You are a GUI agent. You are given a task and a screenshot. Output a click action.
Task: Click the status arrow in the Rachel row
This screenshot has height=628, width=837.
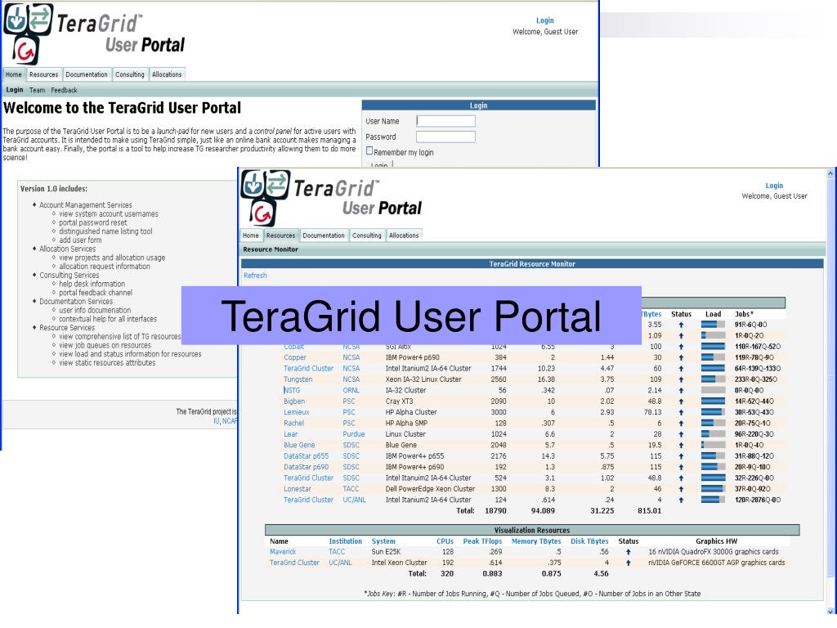(681, 424)
